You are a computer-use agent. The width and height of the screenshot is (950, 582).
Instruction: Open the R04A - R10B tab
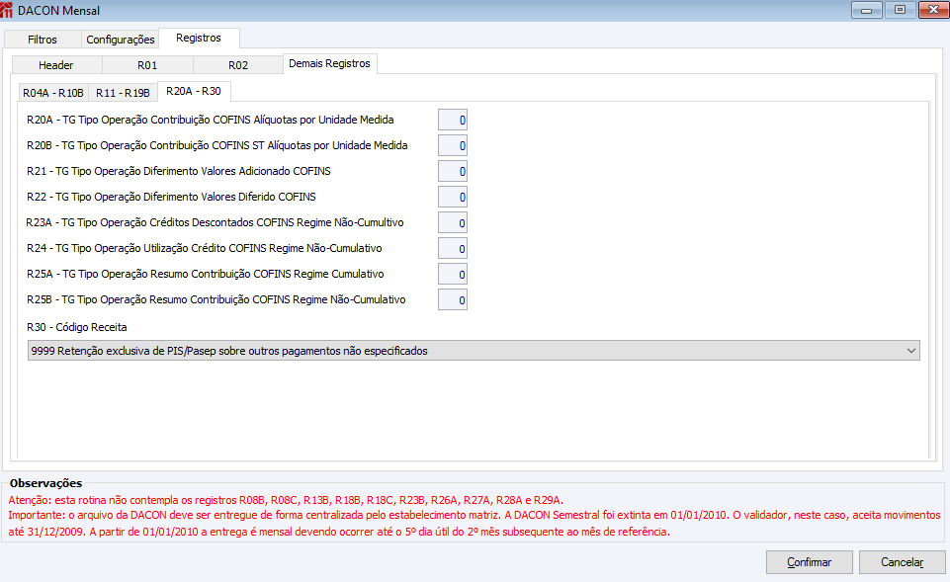pyautogui.click(x=53, y=93)
